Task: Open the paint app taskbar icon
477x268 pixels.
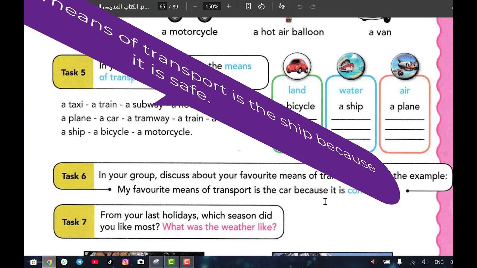Action: (x=156, y=262)
